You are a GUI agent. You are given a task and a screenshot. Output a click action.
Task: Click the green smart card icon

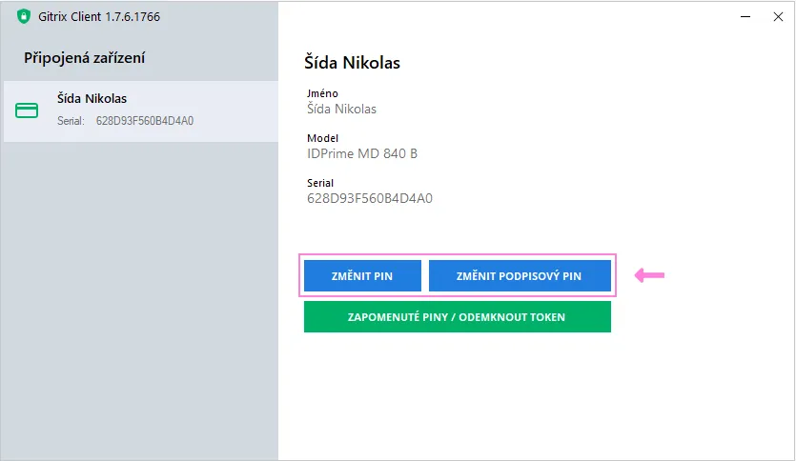(x=28, y=110)
